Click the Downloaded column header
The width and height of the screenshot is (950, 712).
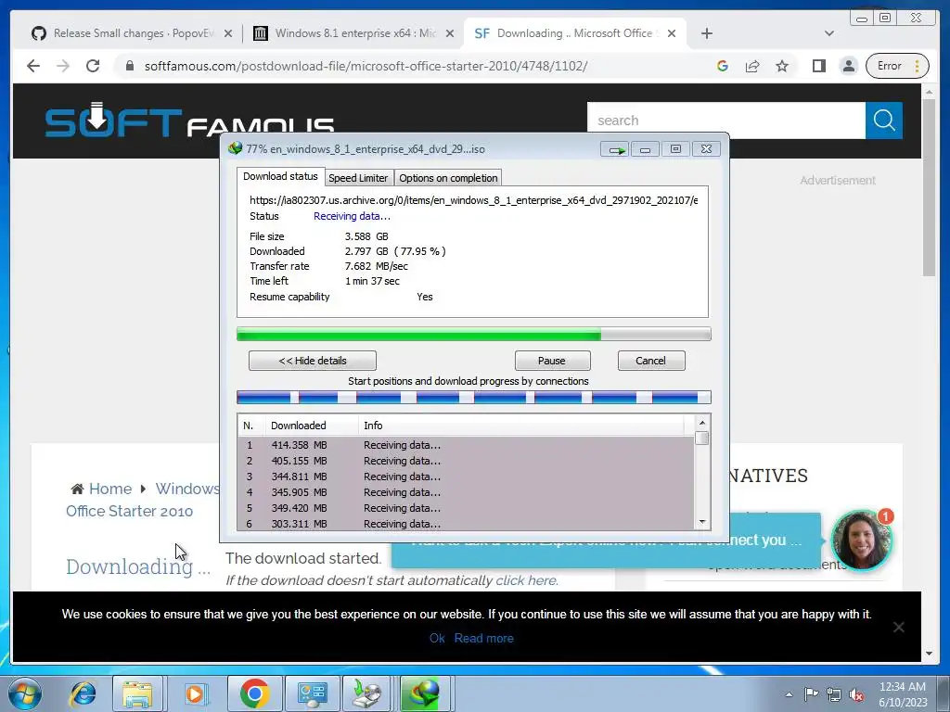tap(312, 426)
